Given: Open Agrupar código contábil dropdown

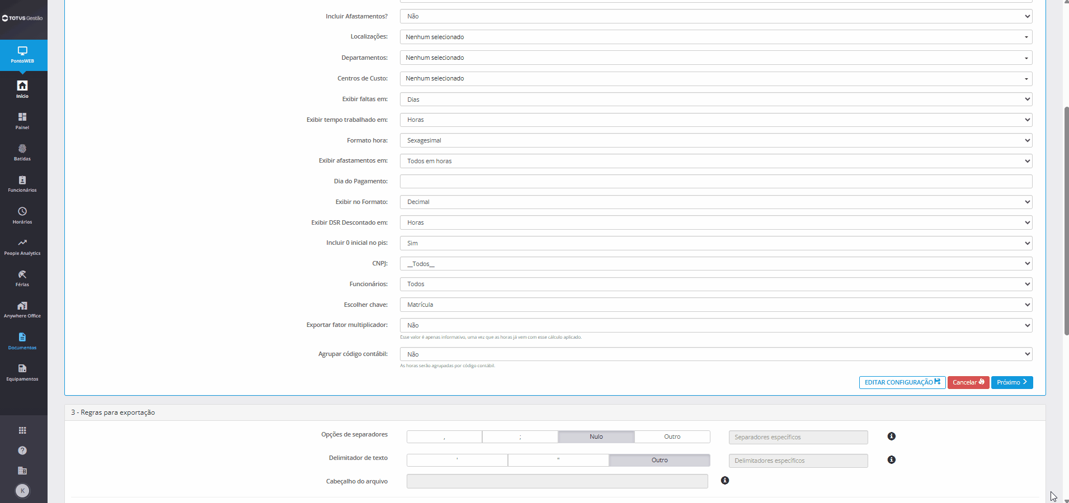Looking at the screenshot, I should [x=716, y=354].
